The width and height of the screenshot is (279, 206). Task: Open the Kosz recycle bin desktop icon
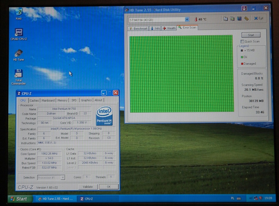(19, 14)
